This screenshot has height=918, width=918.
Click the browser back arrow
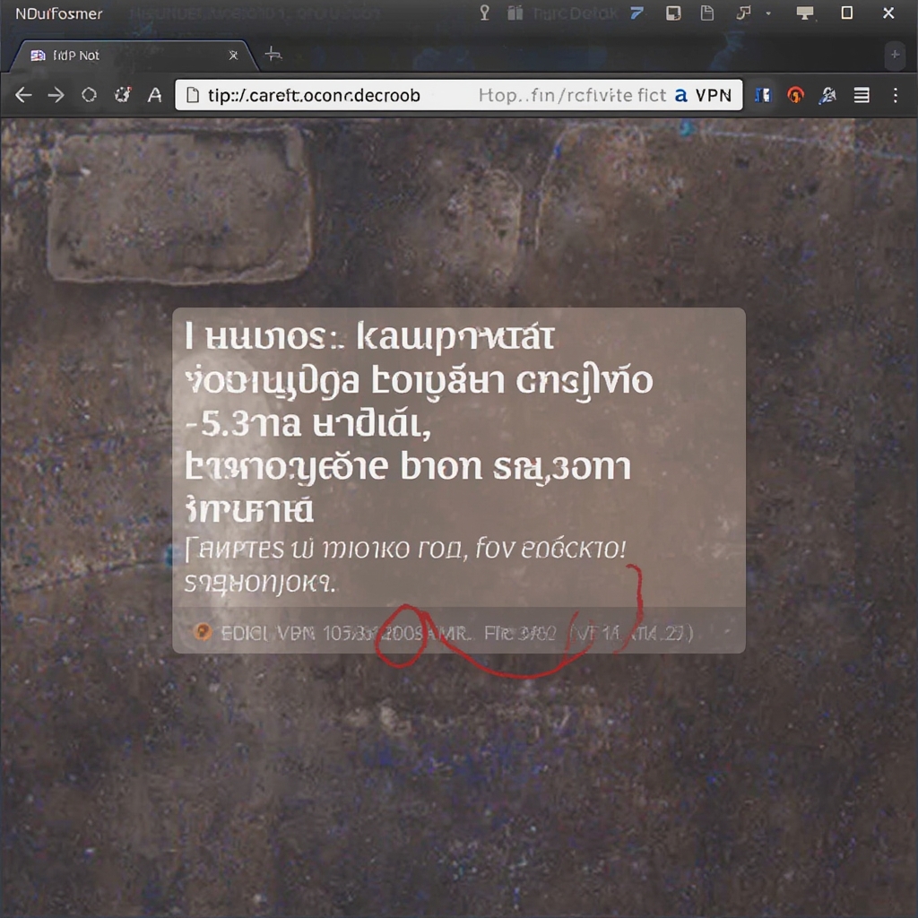[23, 95]
